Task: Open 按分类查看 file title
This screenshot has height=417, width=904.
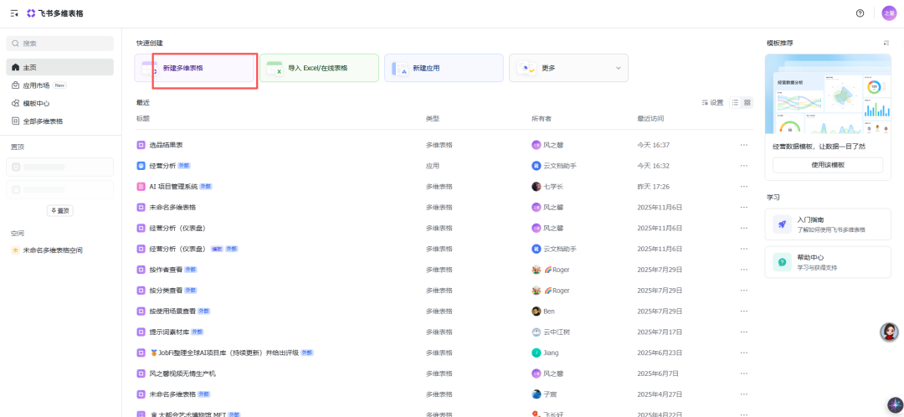Action: 166,290
